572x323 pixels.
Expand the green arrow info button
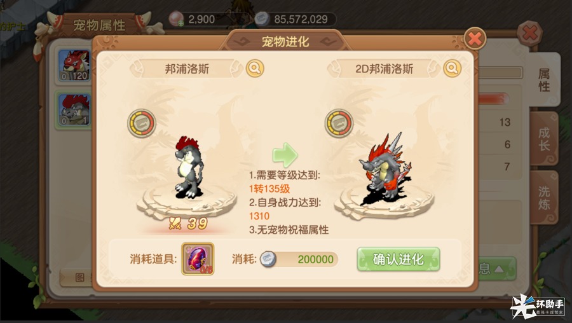click(497, 269)
